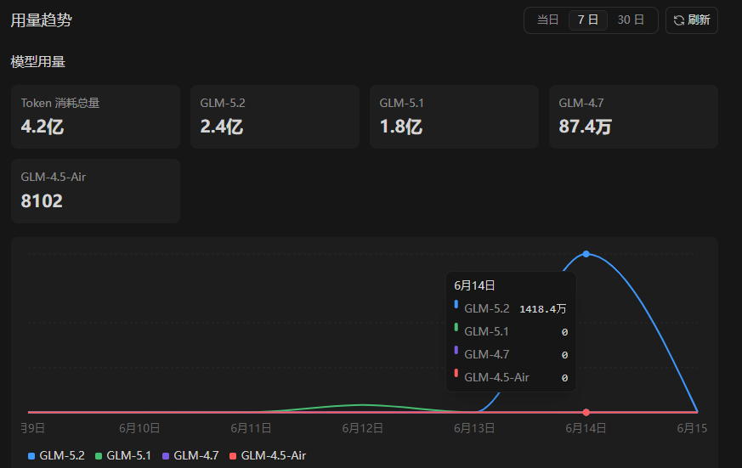Click the red data point on baseline

tap(586, 412)
